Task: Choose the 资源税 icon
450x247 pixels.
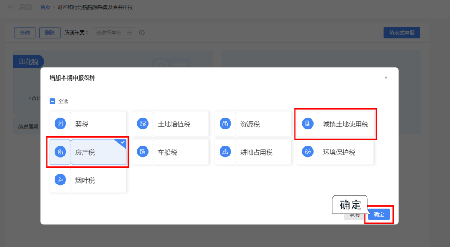Action: tap(225, 123)
